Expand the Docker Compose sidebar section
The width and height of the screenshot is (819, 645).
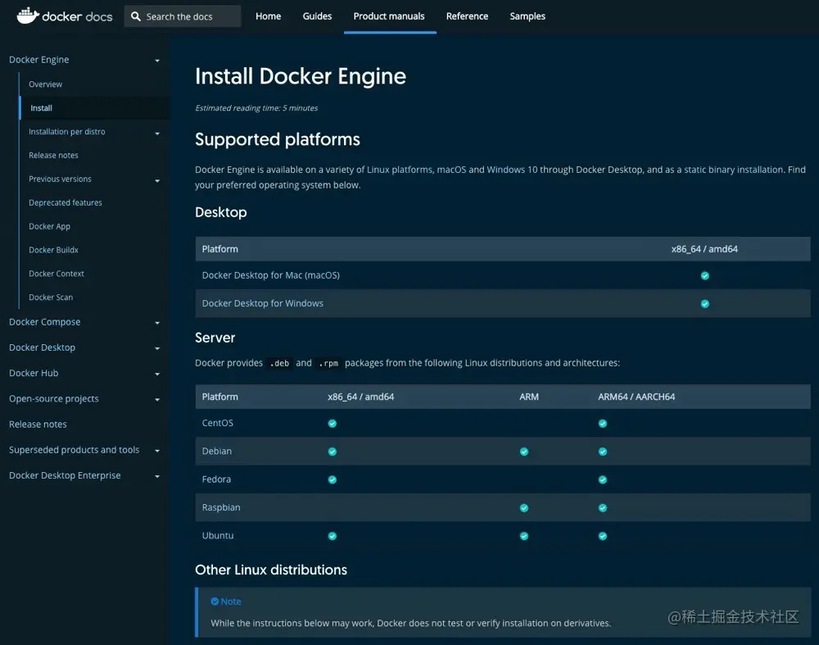[156, 322]
